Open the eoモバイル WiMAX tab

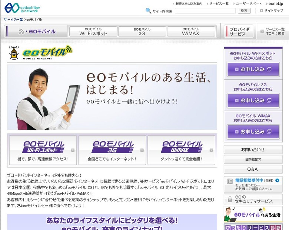point(191,32)
